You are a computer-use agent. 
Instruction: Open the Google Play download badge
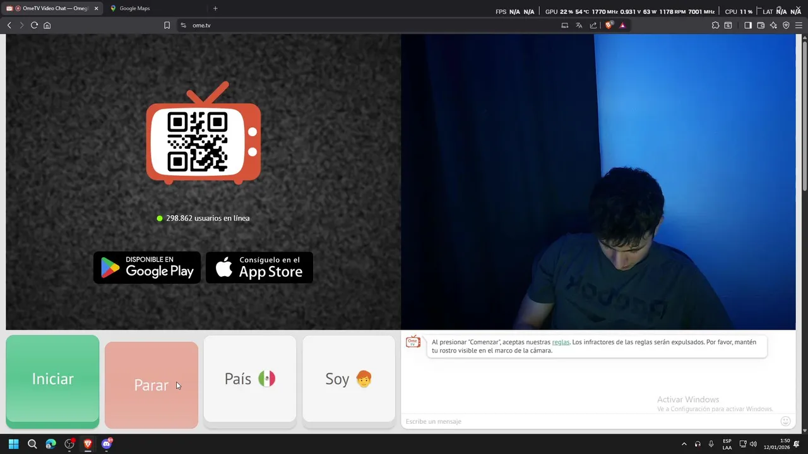(x=147, y=267)
